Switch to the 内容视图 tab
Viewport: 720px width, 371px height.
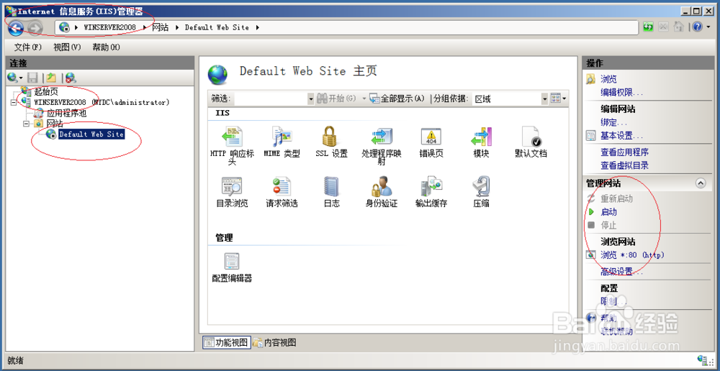coord(274,342)
